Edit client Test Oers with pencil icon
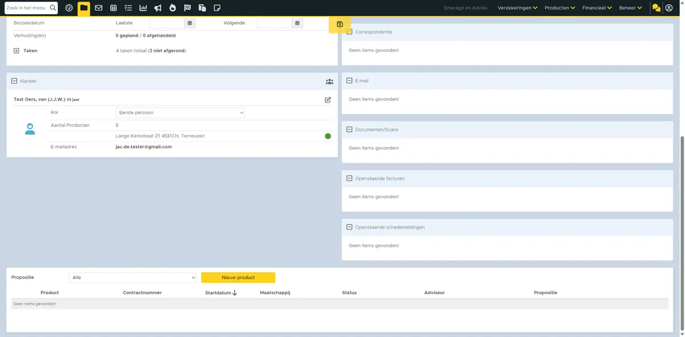Screen dimensions: 685x337 tap(328, 100)
